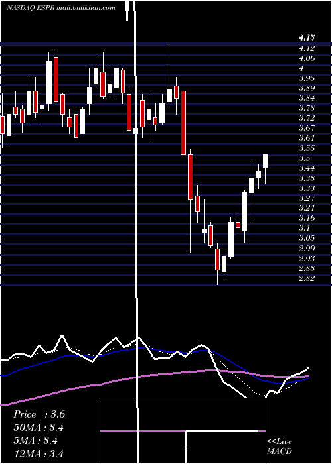Click the 3.67 price level label
This screenshot has height=464, width=332.
pyautogui.click(x=307, y=128)
